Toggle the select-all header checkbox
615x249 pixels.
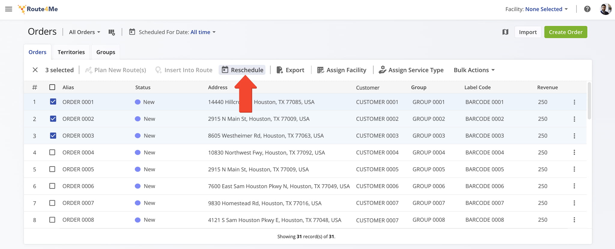[52, 87]
